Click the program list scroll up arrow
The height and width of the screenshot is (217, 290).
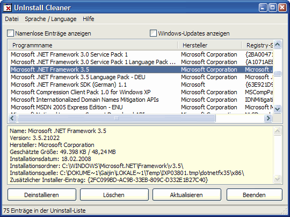(x=278, y=45)
